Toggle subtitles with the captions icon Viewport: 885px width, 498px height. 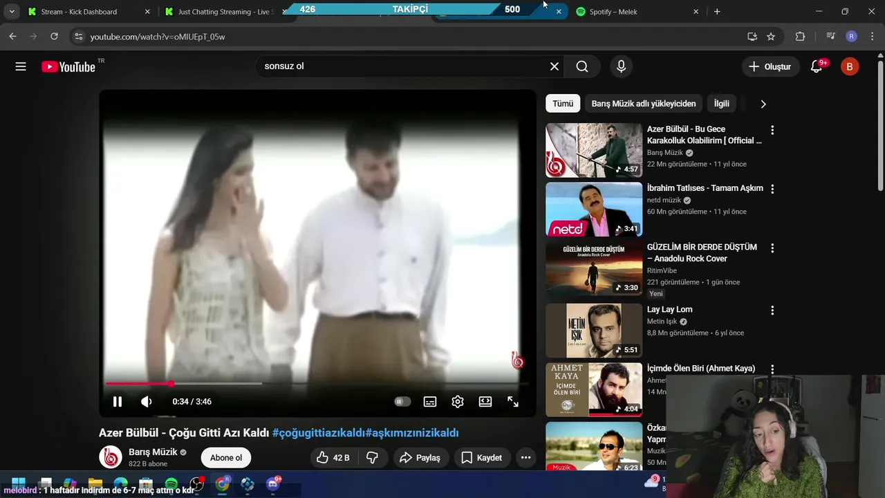[430, 401]
